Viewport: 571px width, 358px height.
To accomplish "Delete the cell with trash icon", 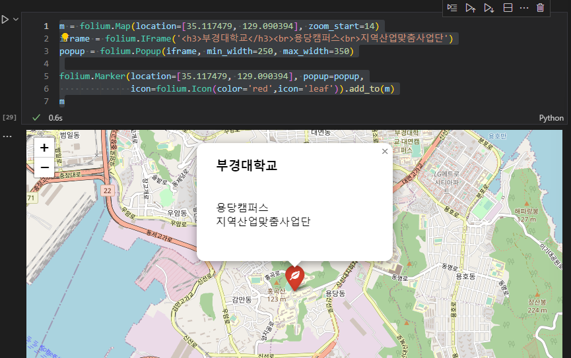I will tap(541, 8).
